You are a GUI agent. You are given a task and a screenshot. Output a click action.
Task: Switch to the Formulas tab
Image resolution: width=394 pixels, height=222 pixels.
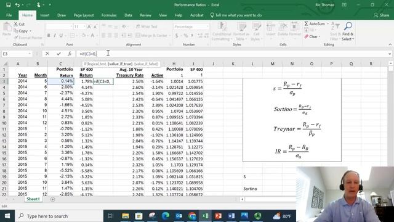(x=109, y=15)
